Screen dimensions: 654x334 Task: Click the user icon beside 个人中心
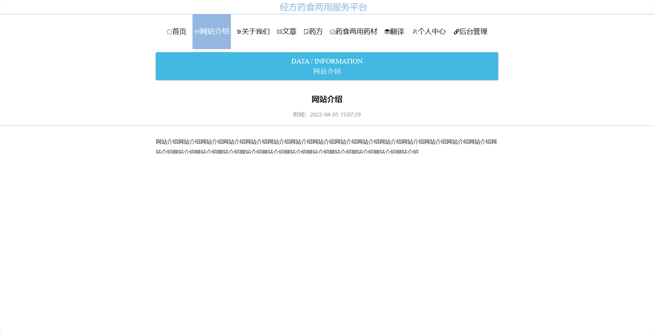coord(415,32)
